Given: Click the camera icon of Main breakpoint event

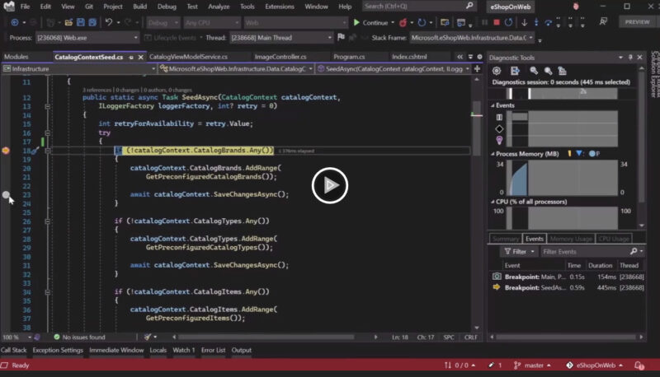Looking at the screenshot, I should coord(497,277).
